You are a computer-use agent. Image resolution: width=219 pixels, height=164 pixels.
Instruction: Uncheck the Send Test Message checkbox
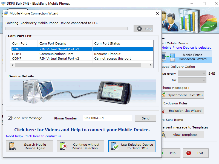coord(10,118)
